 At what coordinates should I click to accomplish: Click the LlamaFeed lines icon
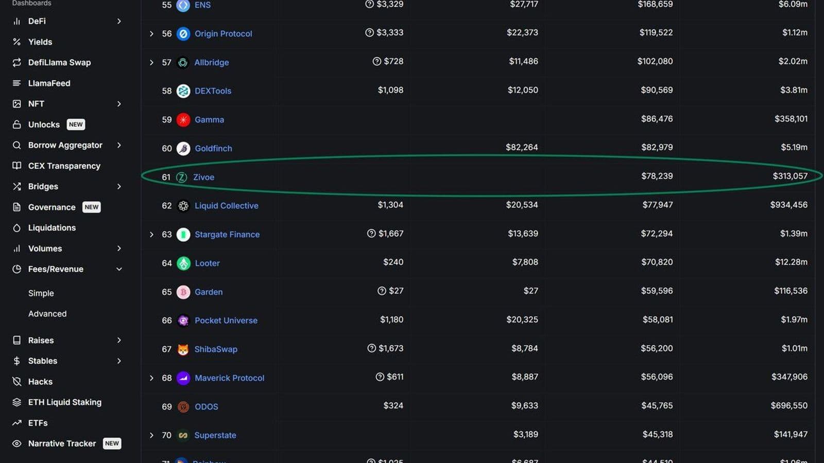point(17,83)
